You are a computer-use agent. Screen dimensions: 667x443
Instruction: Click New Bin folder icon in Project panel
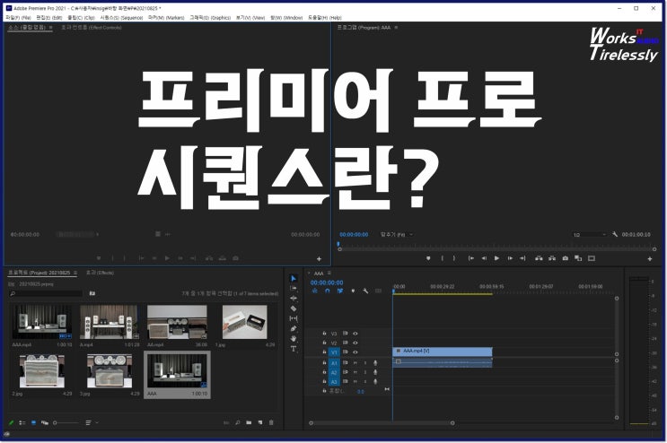coord(249,422)
